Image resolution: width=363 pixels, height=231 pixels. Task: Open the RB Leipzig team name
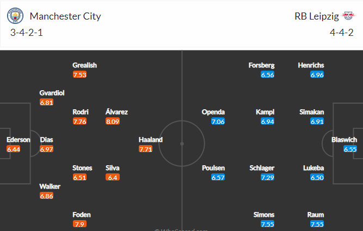[317, 16]
